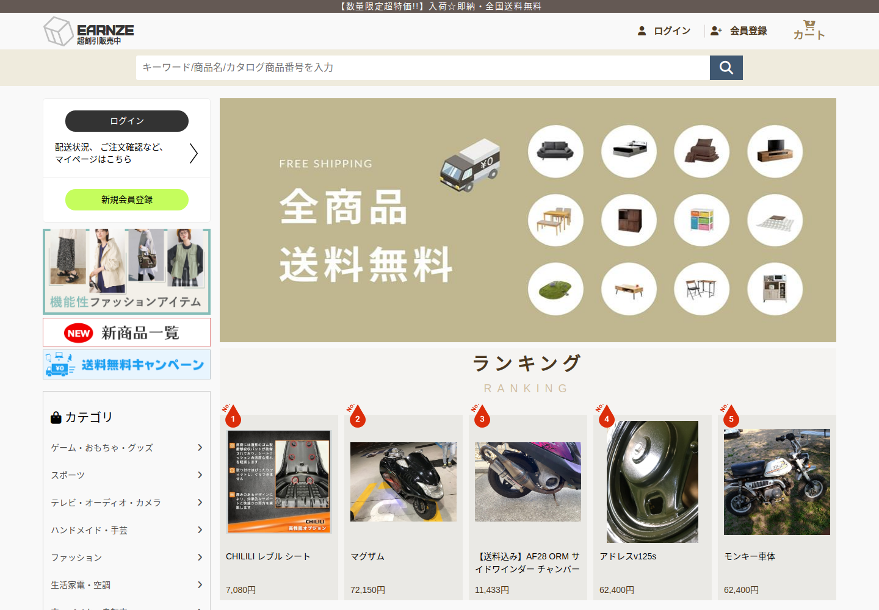Click the search magnifier button
The height and width of the screenshot is (610, 879).
coord(726,68)
